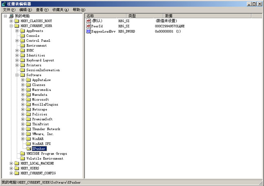Click the HKEY_CLASSES_ROOT folder icon

[x=17, y=21]
